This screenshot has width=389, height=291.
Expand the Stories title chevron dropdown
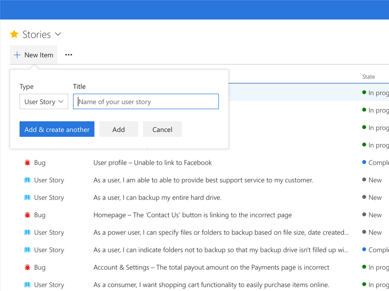coord(58,34)
